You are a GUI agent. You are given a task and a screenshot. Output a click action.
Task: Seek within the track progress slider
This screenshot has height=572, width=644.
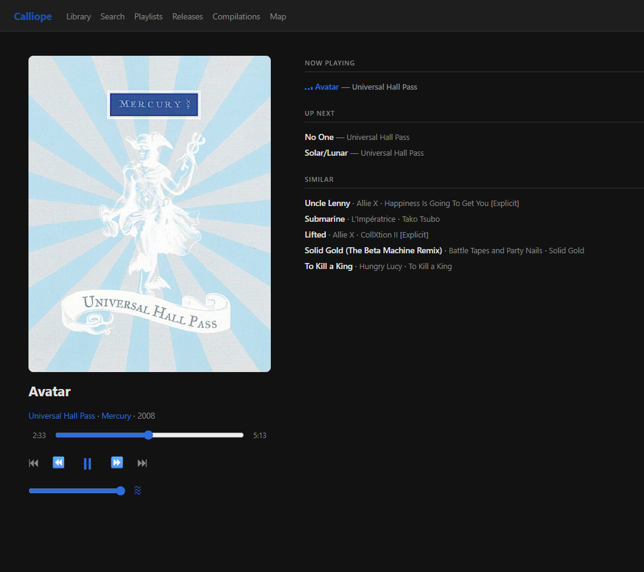tap(150, 435)
